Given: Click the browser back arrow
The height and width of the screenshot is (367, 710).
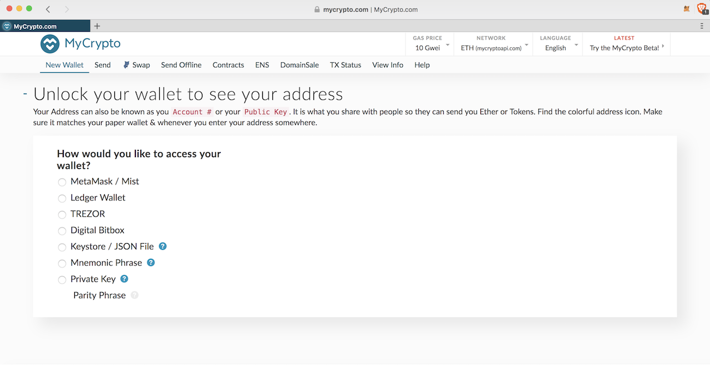Looking at the screenshot, I should pos(48,9).
